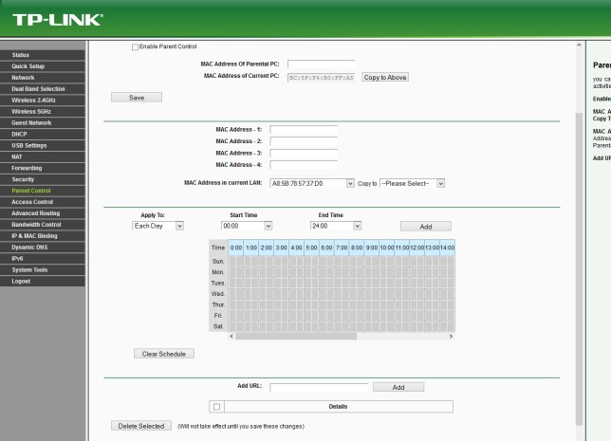Click the Clear Schedule button
This screenshot has height=441, width=611.
click(163, 354)
